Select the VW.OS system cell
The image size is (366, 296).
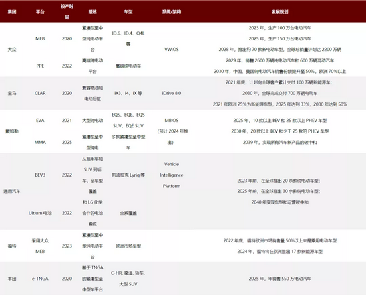pyautogui.click(x=172, y=50)
